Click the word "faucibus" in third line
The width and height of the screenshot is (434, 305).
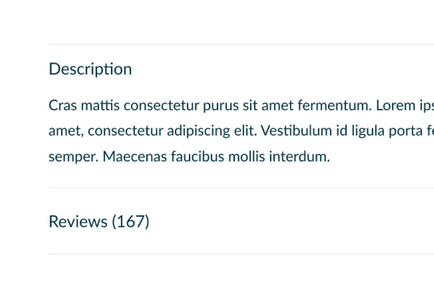(198, 157)
